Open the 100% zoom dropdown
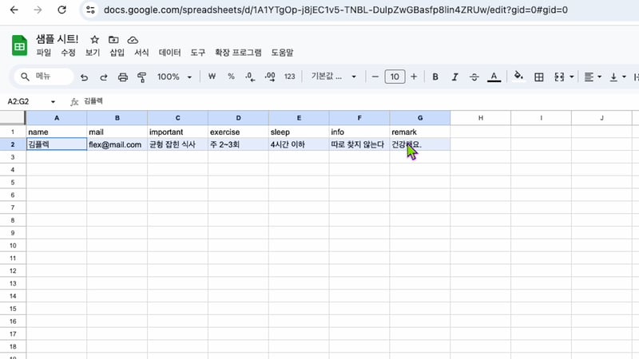This screenshot has height=359, width=639. click(x=174, y=77)
